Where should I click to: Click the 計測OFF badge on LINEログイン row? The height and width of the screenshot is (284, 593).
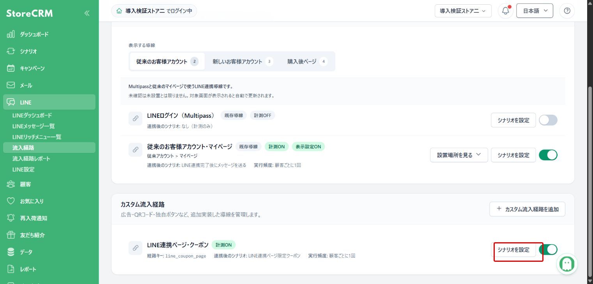pyautogui.click(x=262, y=115)
